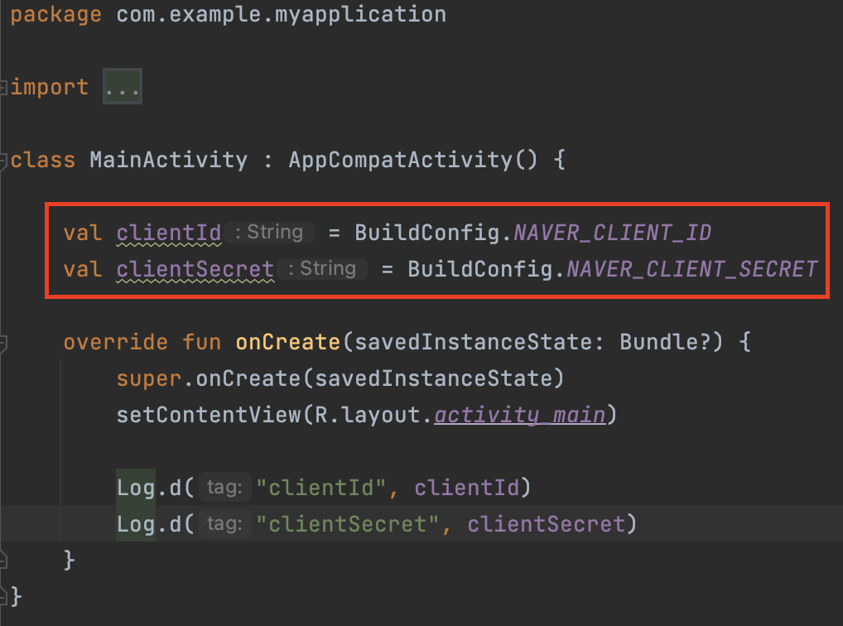Click NAVER_CLIENT_SECRET constant
This screenshot has width=843, height=626.
pos(692,269)
